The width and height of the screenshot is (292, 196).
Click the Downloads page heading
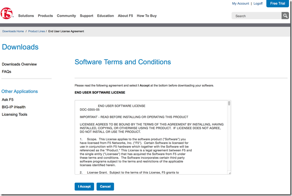pyautogui.click(x=20, y=47)
